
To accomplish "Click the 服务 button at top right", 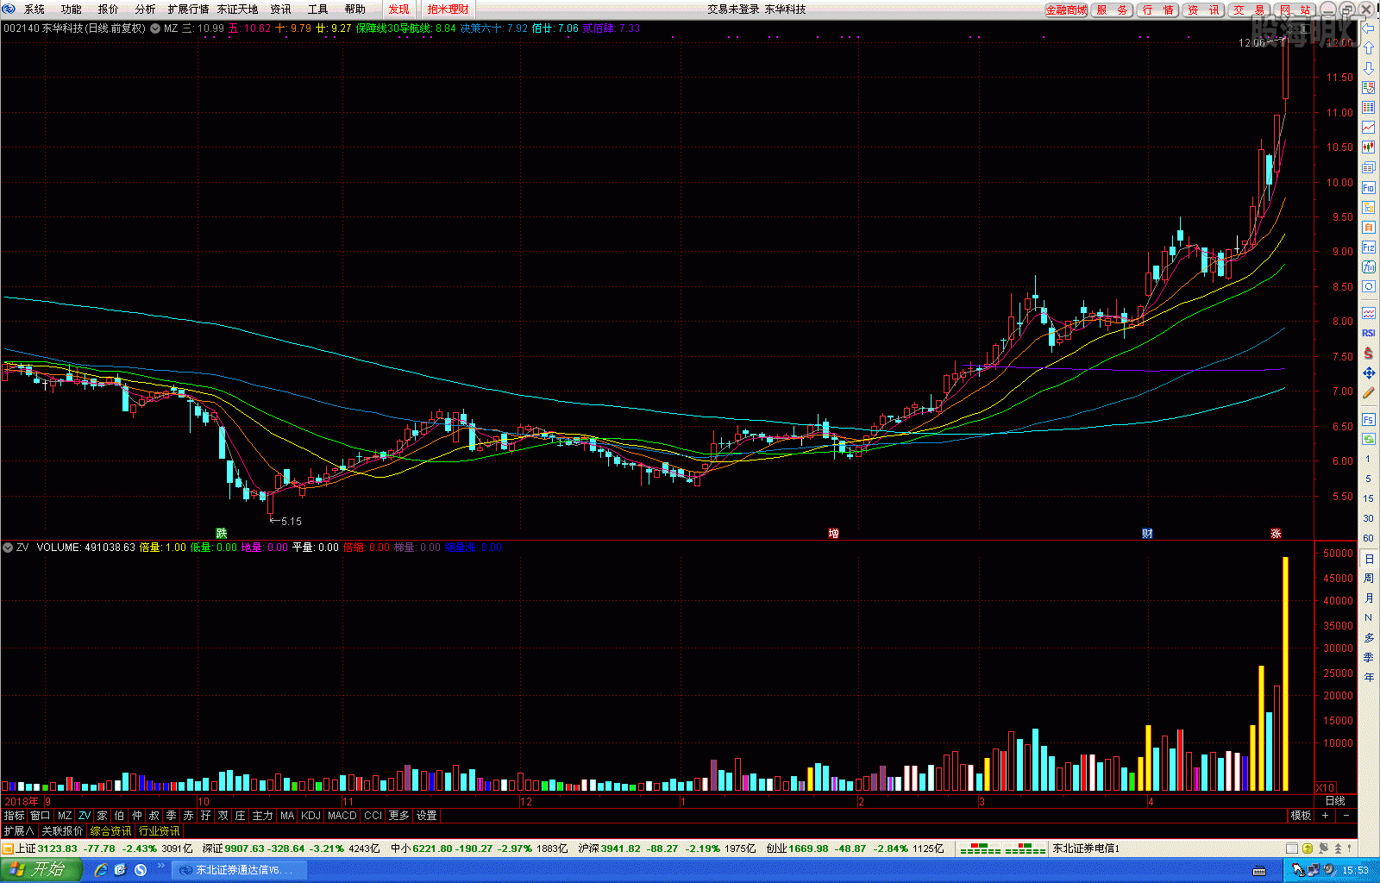I will 1112,10.
